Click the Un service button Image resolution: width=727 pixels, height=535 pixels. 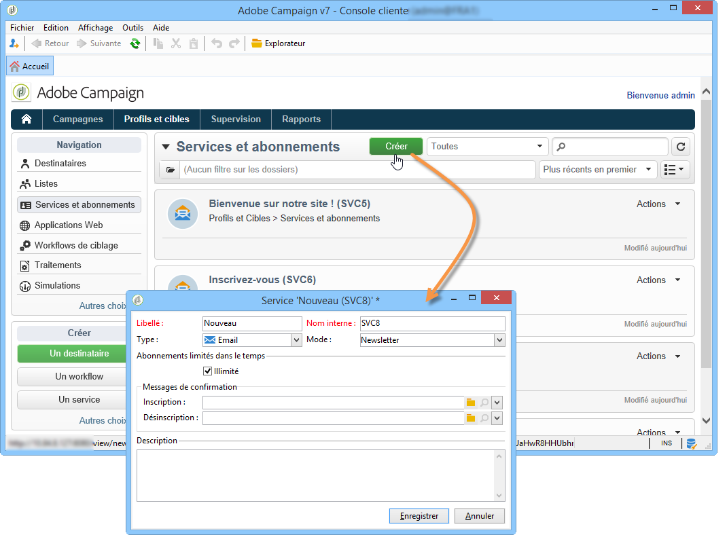[72, 400]
